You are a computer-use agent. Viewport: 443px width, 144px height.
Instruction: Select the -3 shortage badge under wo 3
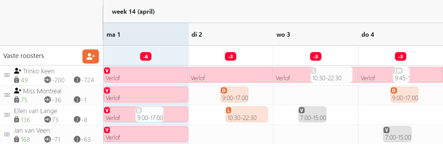tap(316, 57)
